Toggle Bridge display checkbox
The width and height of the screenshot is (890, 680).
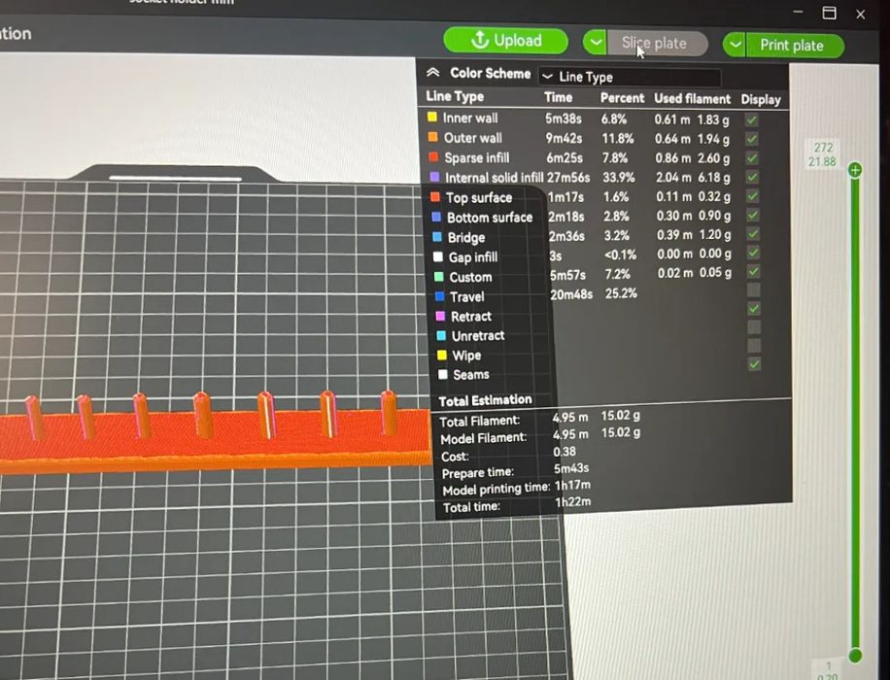[753, 234]
